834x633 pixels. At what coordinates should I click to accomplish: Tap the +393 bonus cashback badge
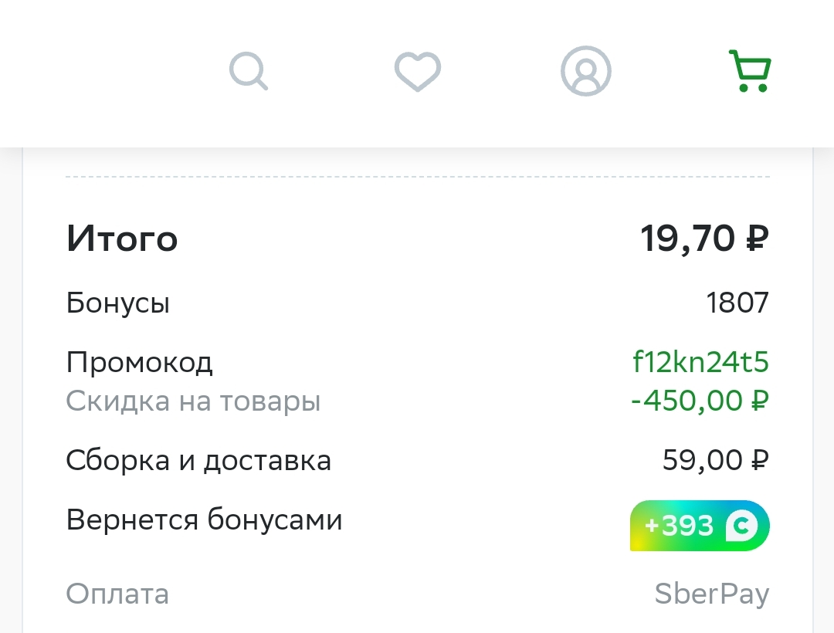pos(700,526)
